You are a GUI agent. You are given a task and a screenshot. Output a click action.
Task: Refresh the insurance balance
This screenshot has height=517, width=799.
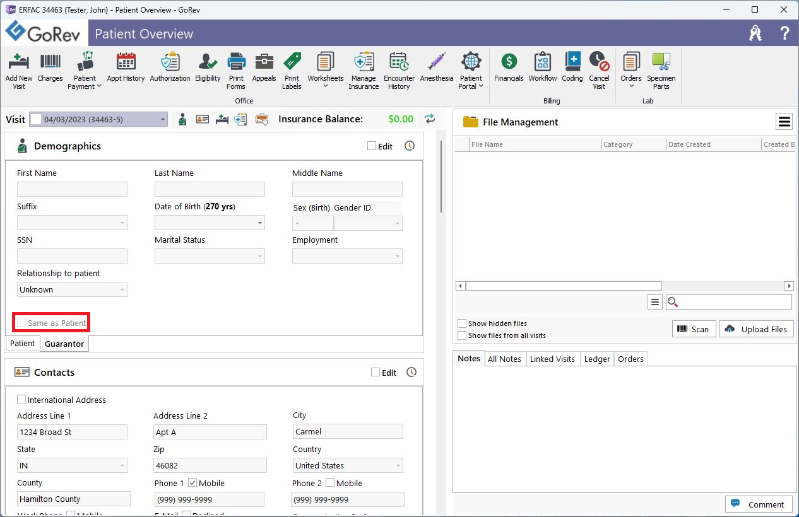pos(430,119)
